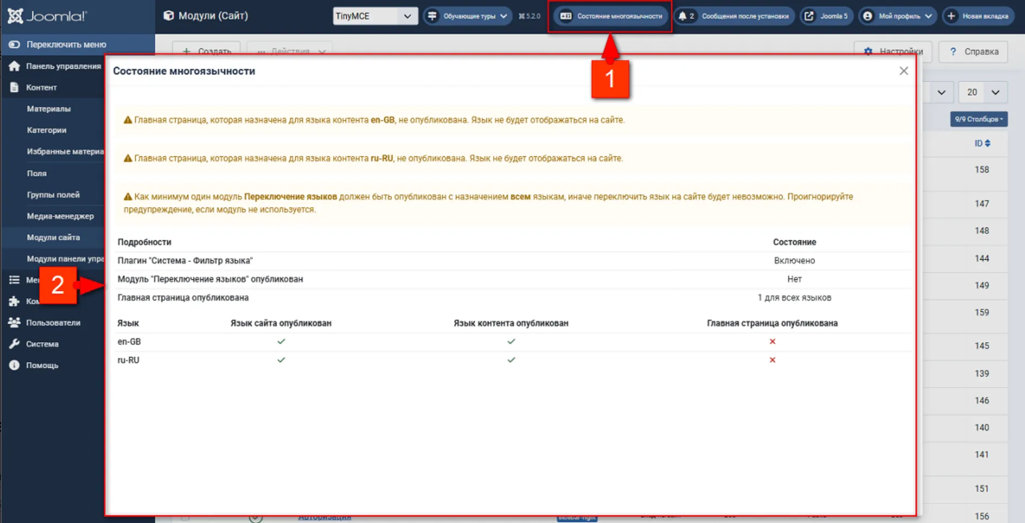This screenshot has width=1025, height=523.
Task: Sort the table by ID column
Action: point(982,143)
